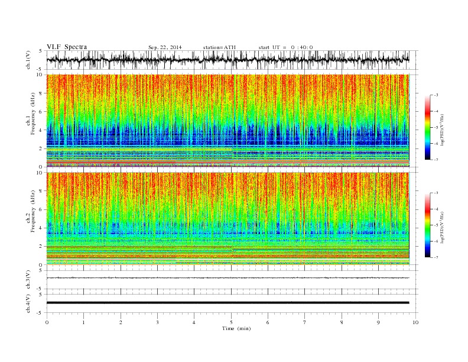Click the ch.1 colorbar "log(PSD)(V²/Hz)" label
The image size is (468, 362).
(x=441, y=130)
